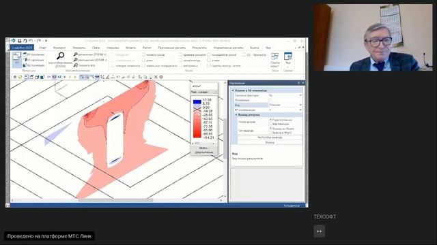The width and height of the screenshot is (437, 245).
Task: Toggle the node numbers checkbox
Action: (143, 54)
